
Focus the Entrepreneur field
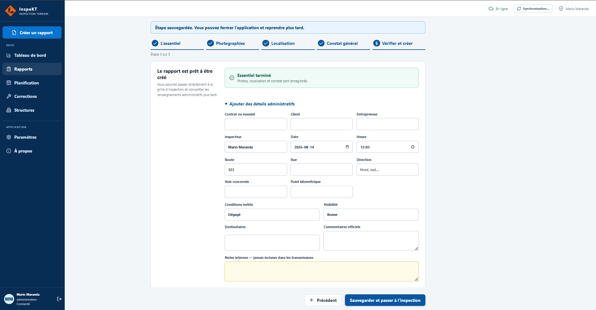coord(388,124)
